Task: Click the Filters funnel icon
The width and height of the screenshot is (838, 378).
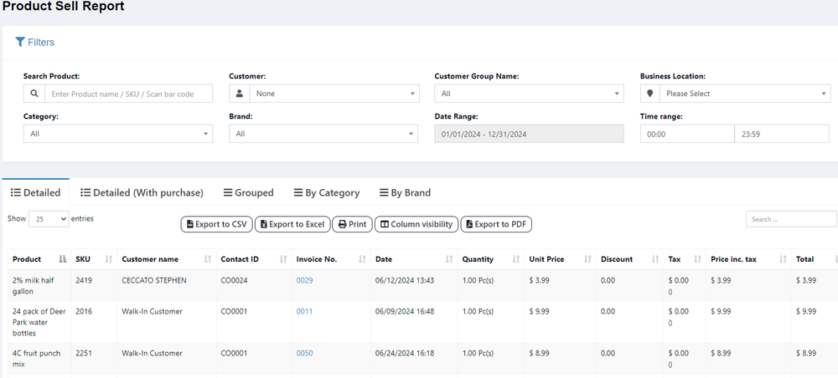Action: tap(20, 42)
